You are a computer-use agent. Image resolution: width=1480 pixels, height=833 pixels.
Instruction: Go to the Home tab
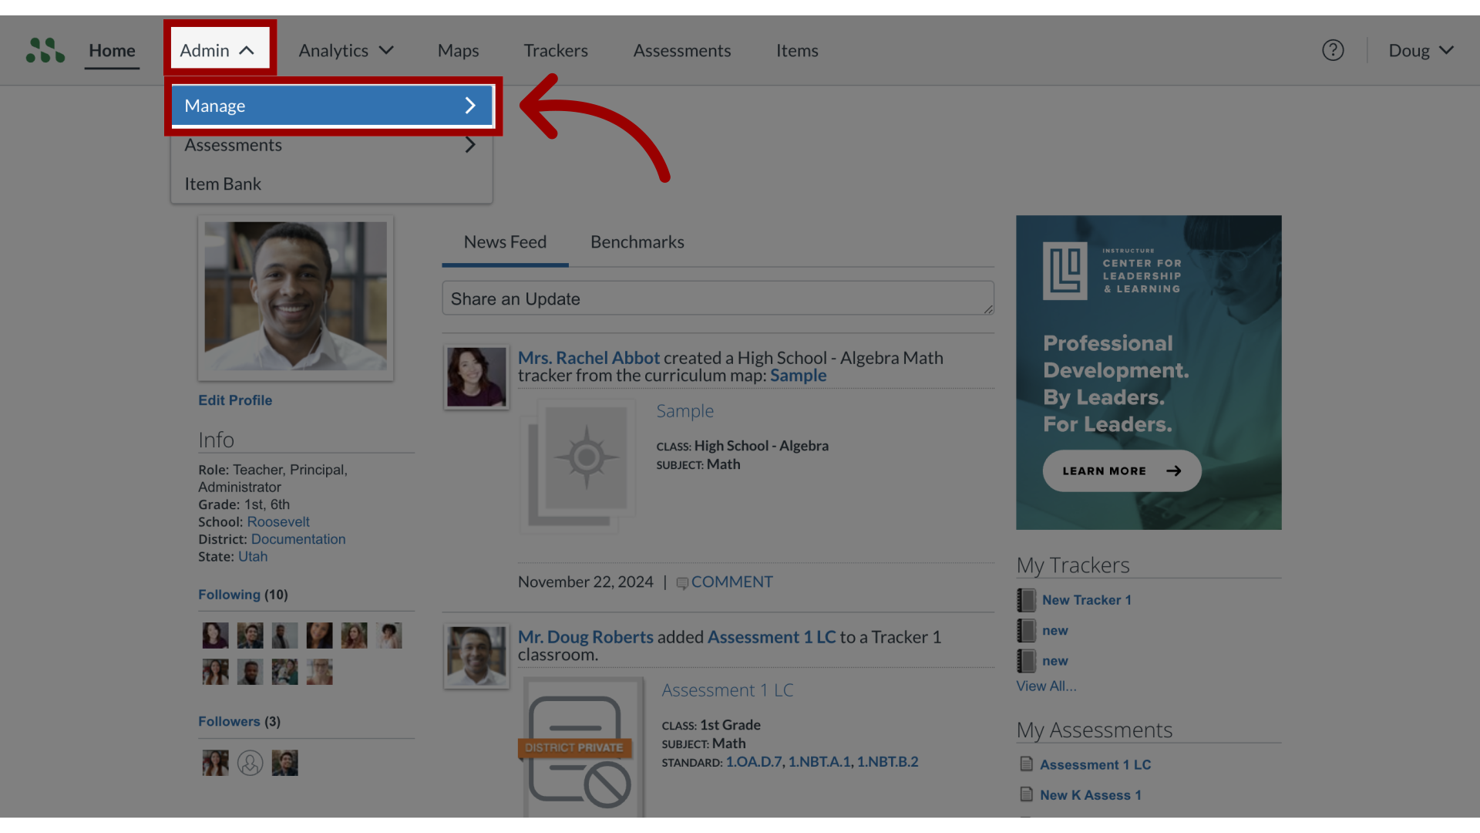pyautogui.click(x=112, y=50)
